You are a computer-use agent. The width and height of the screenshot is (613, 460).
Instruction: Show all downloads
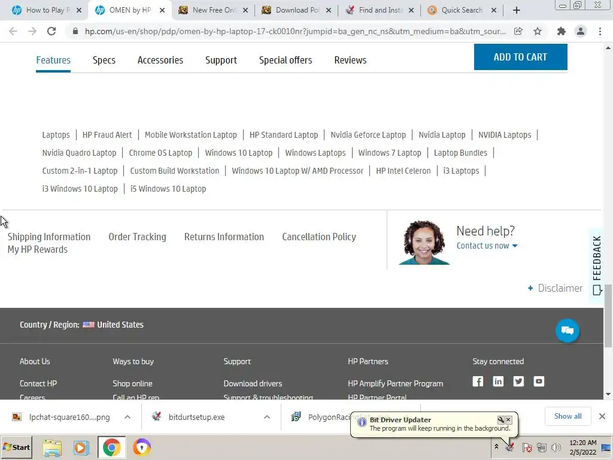pyautogui.click(x=568, y=417)
